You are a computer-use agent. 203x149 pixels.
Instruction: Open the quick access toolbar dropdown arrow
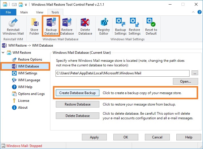point(26,5)
